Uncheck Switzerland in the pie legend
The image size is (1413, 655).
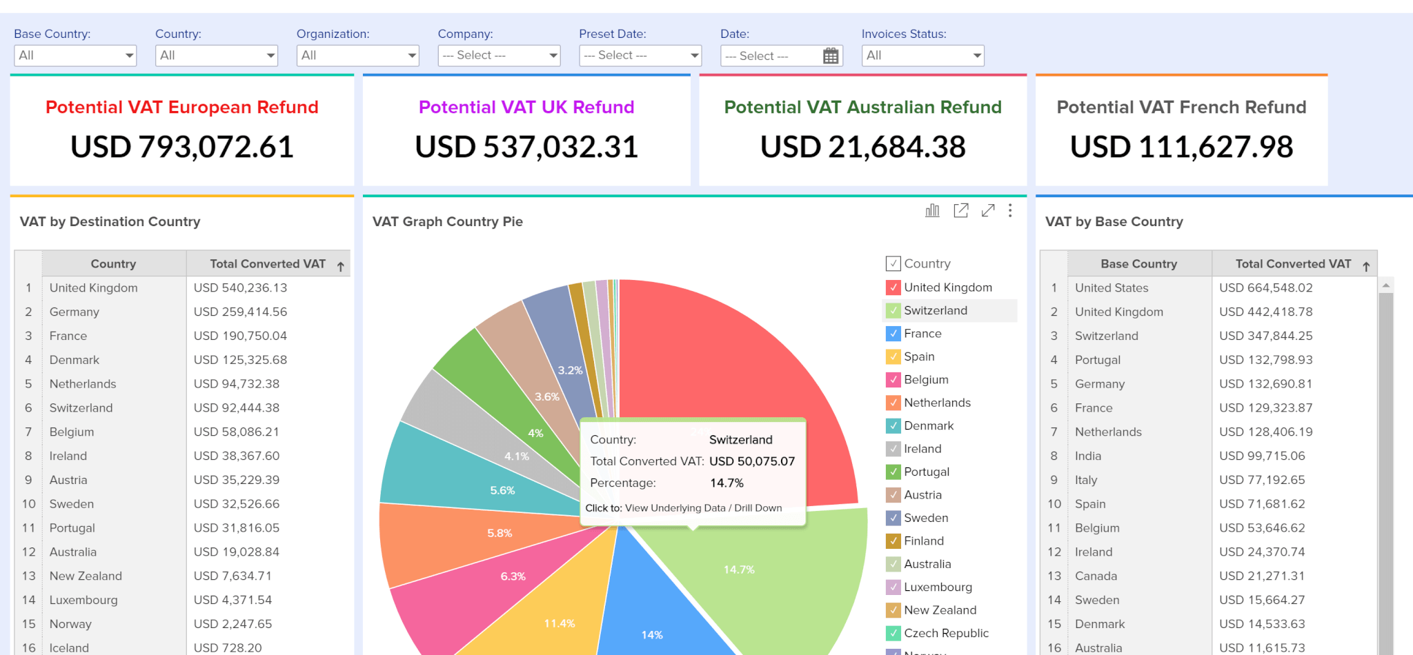(x=893, y=310)
